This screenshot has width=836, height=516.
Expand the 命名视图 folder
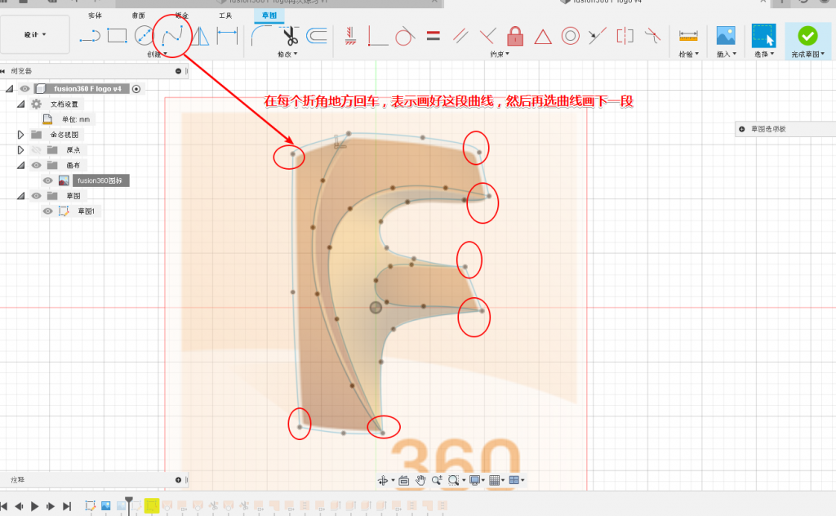point(20,135)
